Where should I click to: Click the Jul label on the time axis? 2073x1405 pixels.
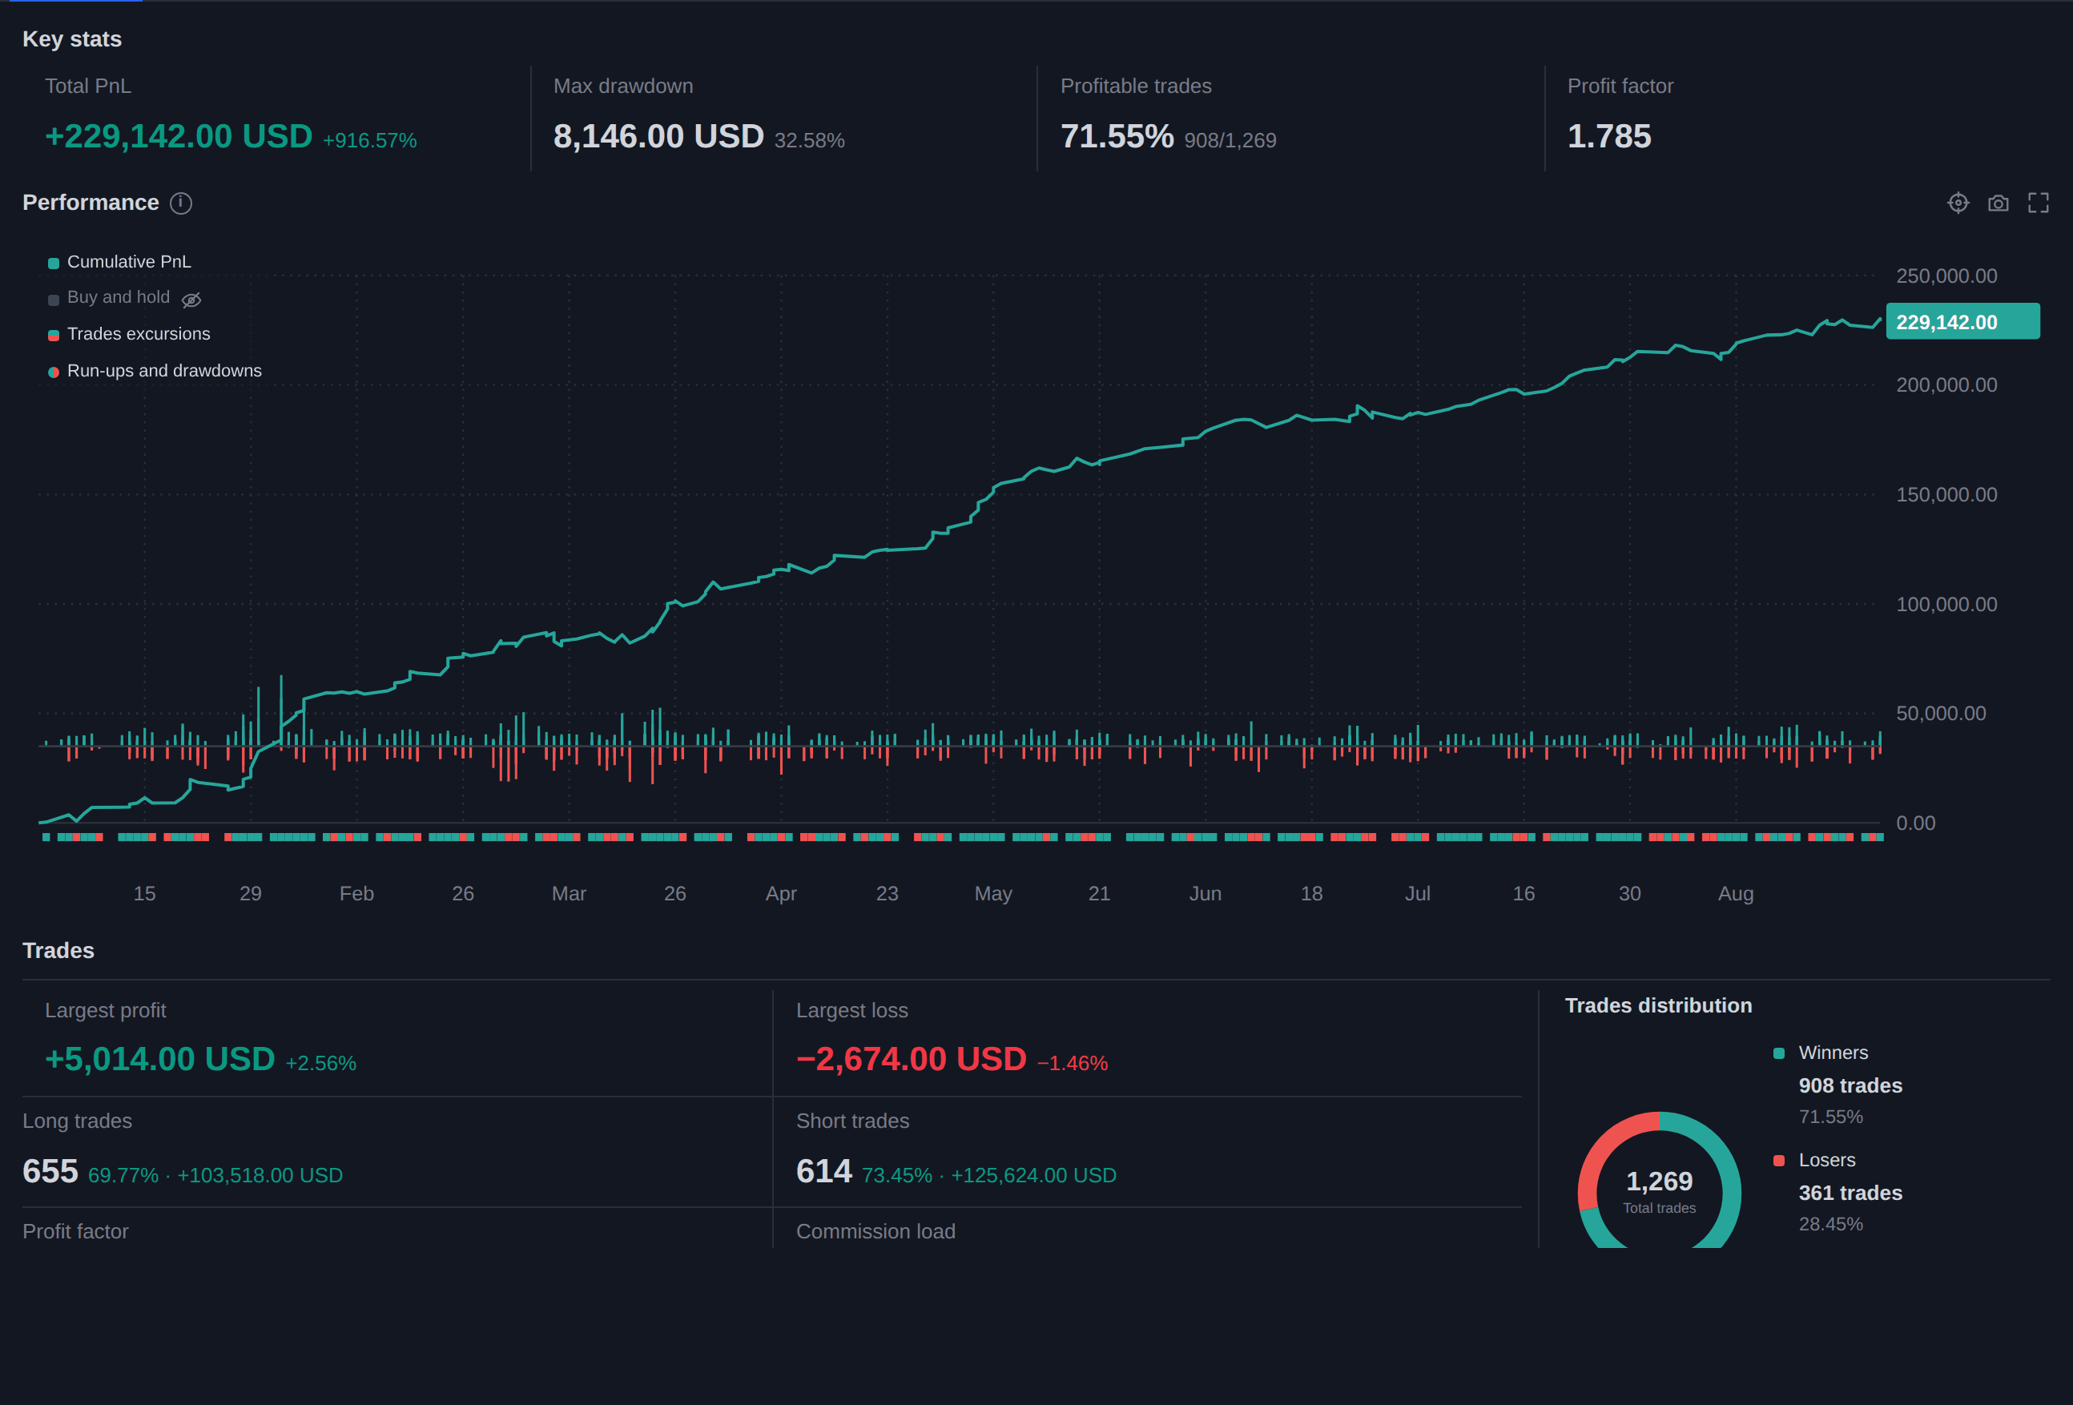pyautogui.click(x=1418, y=894)
